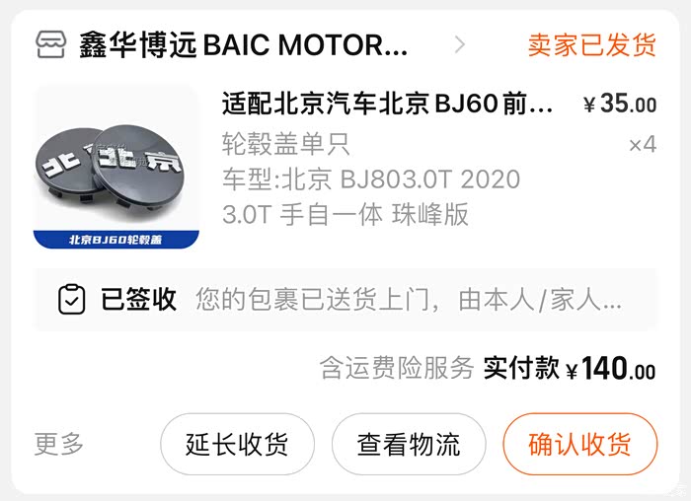Open product title 适配北京汽车北京BJ60前
691x501 pixels.
pyautogui.click(x=387, y=104)
